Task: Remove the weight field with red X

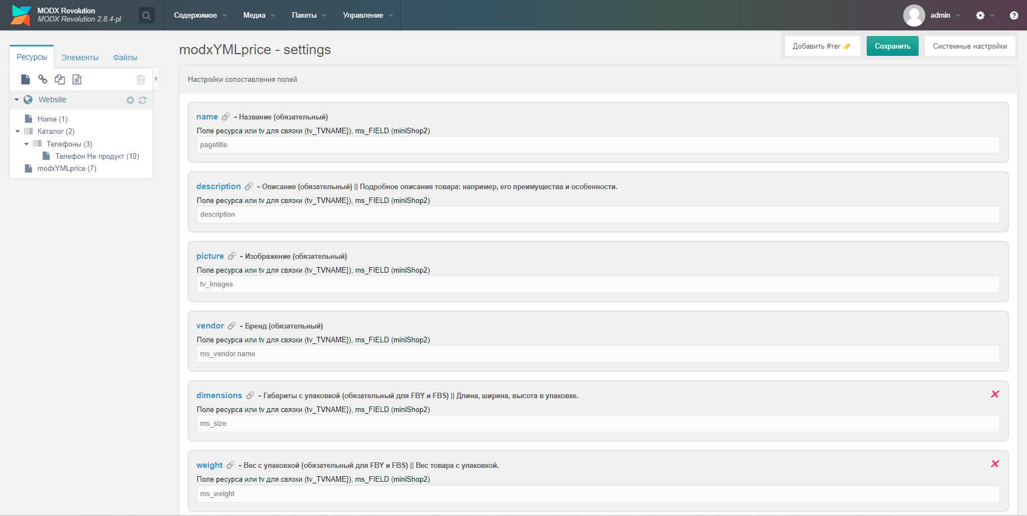Action: (995, 463)
